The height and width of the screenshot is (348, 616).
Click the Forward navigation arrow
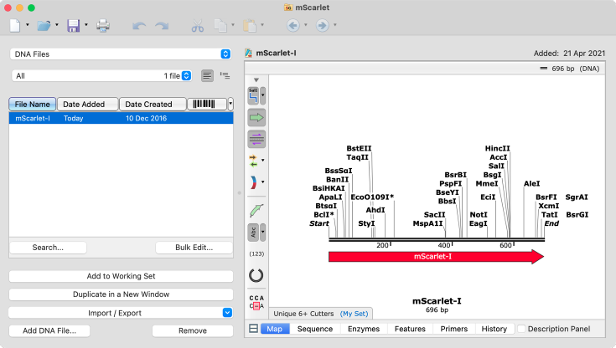pos(323,25)
